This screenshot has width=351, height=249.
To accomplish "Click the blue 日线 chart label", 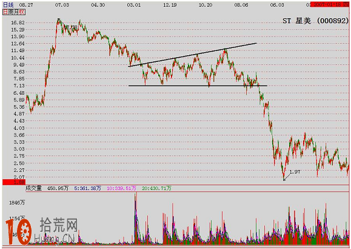I will coord(8,4).
